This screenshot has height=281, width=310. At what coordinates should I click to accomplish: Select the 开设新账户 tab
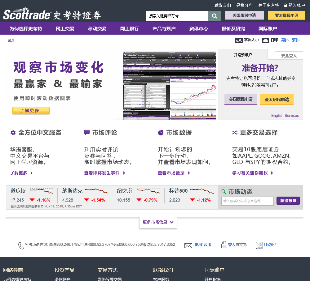(x=243, y=55)
